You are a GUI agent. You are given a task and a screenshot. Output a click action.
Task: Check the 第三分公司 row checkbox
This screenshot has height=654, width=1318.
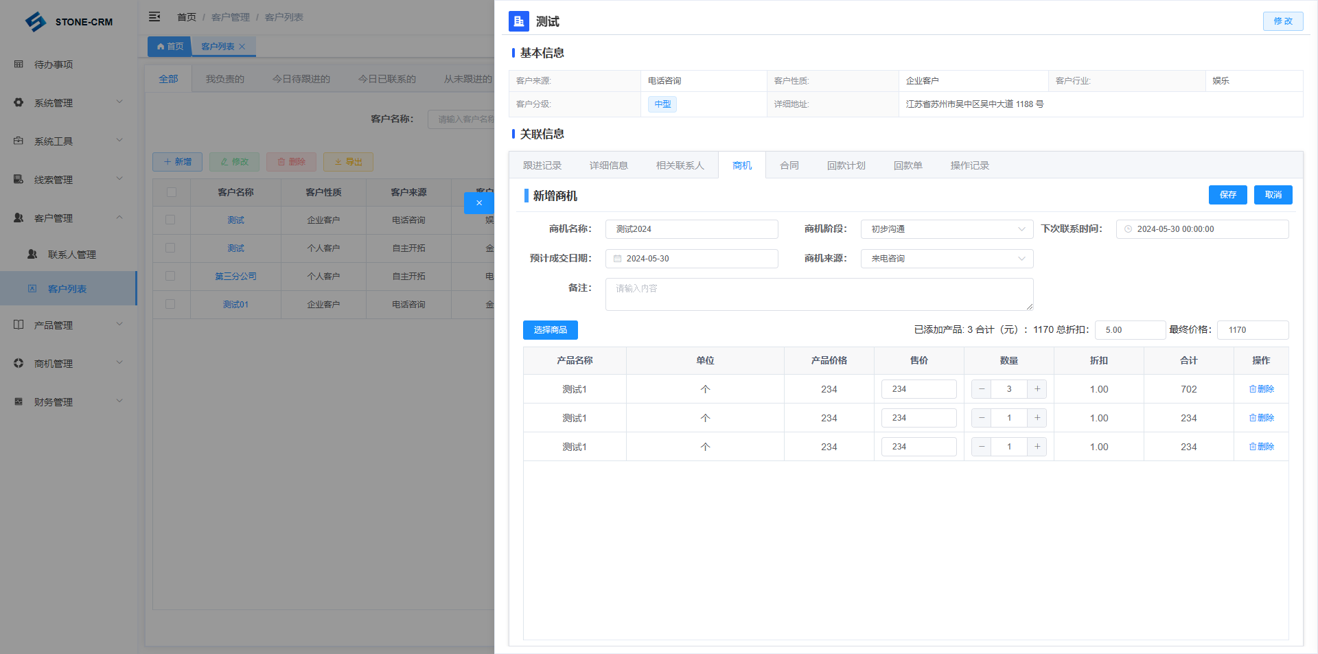click(x=170, y=277)
